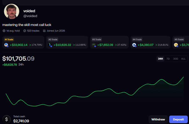Image resolution: width=189 pixels, height=124 pixels.
Task: Switch chart range to 30D
Action: [176, 59]
